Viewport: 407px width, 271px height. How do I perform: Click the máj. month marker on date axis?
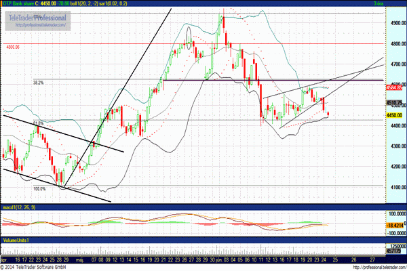pos(79,259)
